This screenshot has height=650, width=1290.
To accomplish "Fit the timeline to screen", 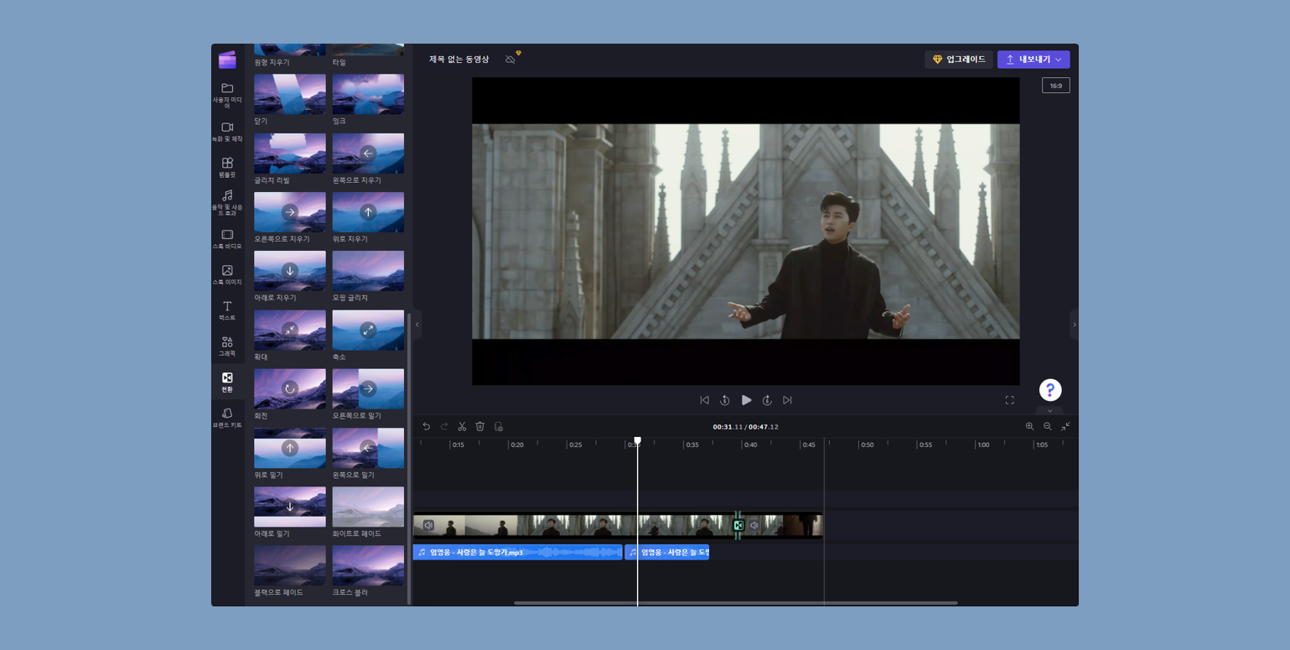I will [x=1065, y=426].
